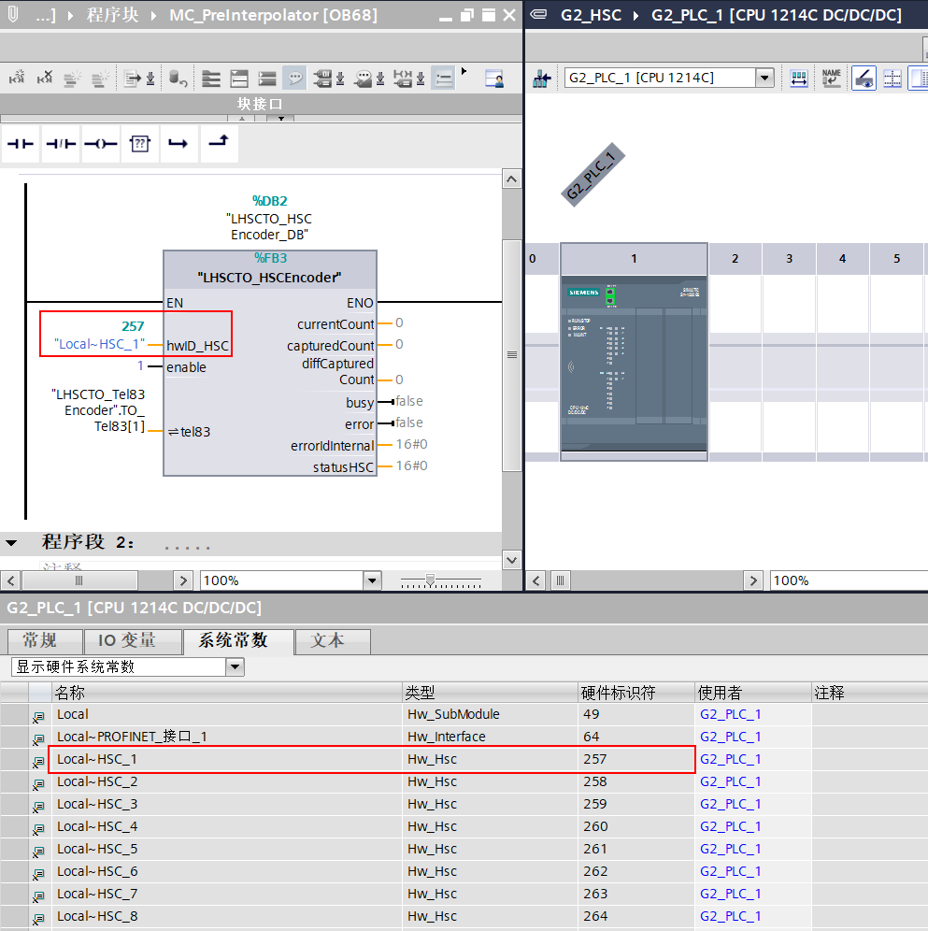928x931 pixels.
Task: Open the G2_PLC_1 device selector dropdown
Action: pyautogui.click(x=764, y=78)
